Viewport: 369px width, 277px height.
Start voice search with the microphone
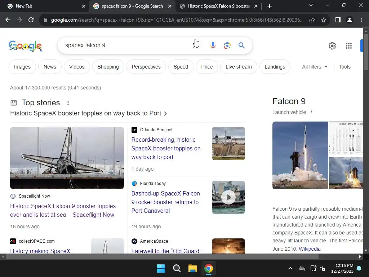coord(213,45)
